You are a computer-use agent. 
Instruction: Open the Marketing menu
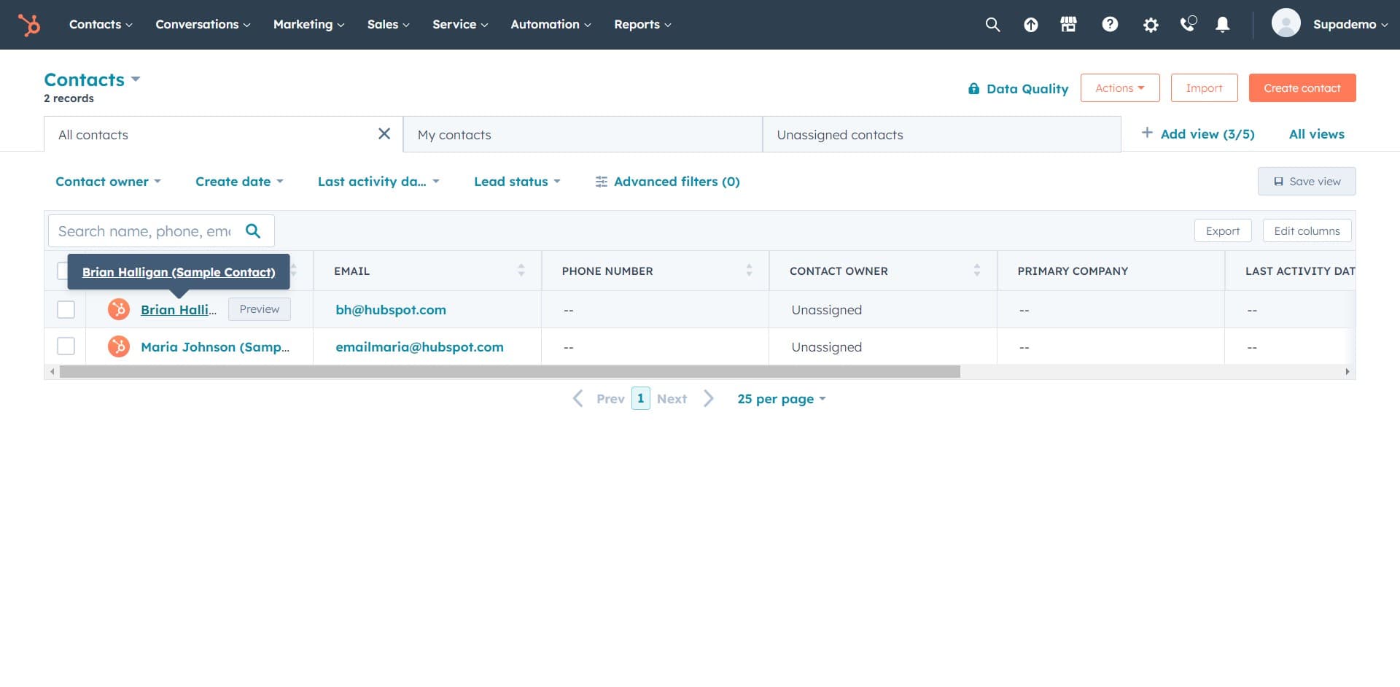point(308,25)
